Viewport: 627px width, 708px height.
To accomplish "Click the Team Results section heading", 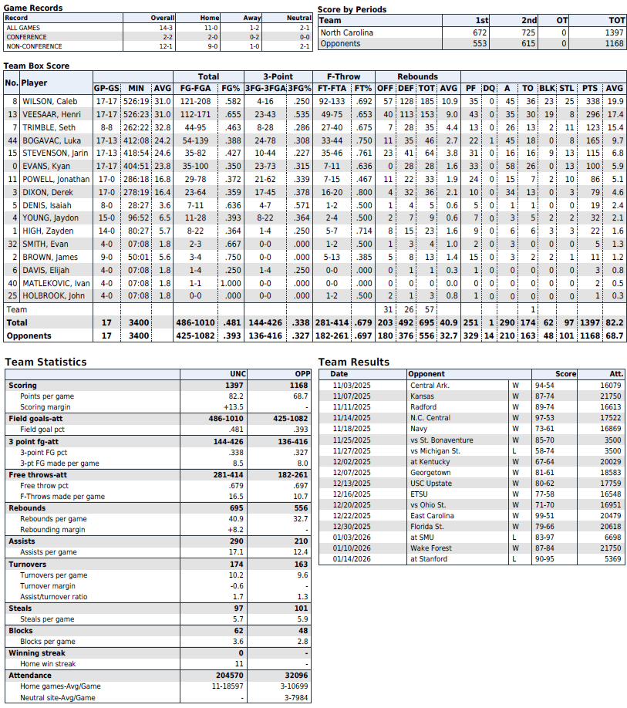I will 354,362.
